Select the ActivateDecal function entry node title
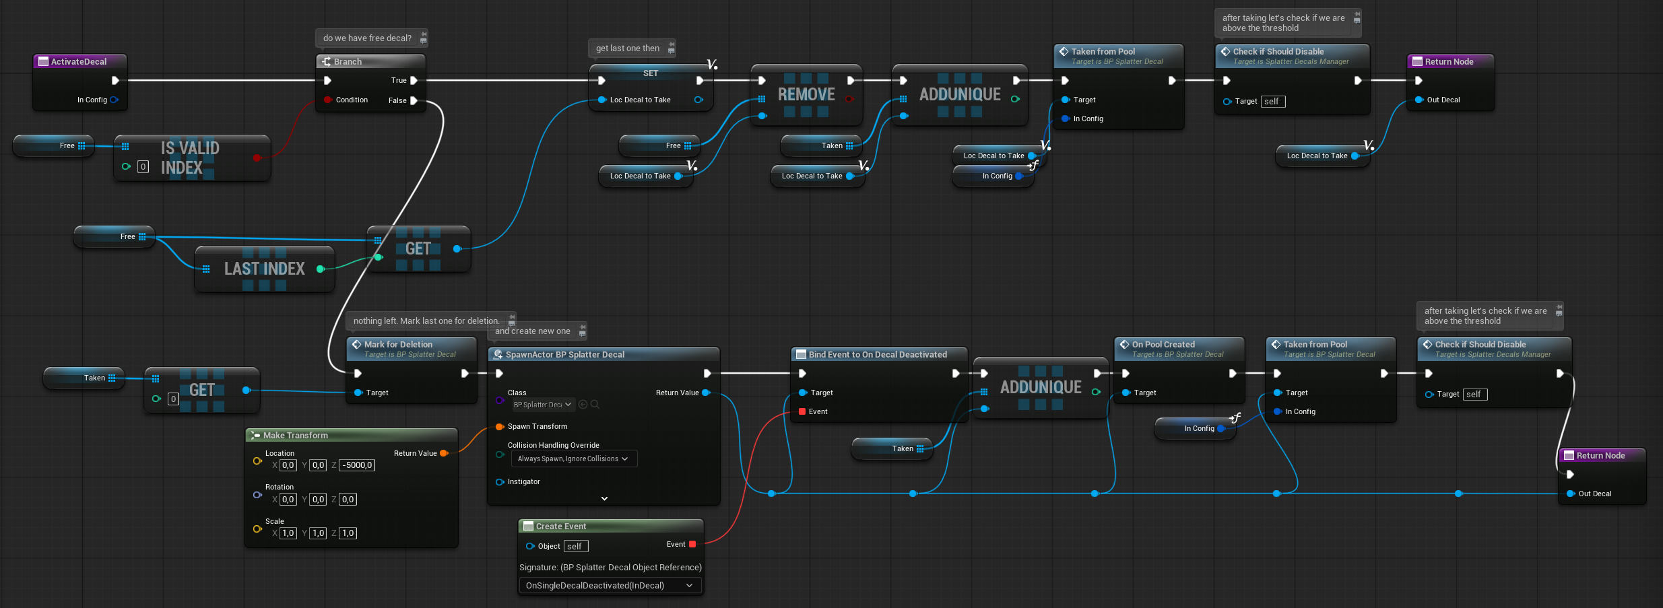The width and height of the screenshot is (1663, 608). [79, 61]
